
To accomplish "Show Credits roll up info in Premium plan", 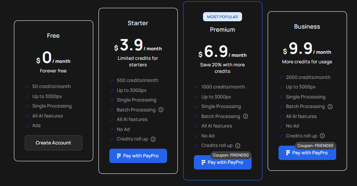I will click(238, 146).
